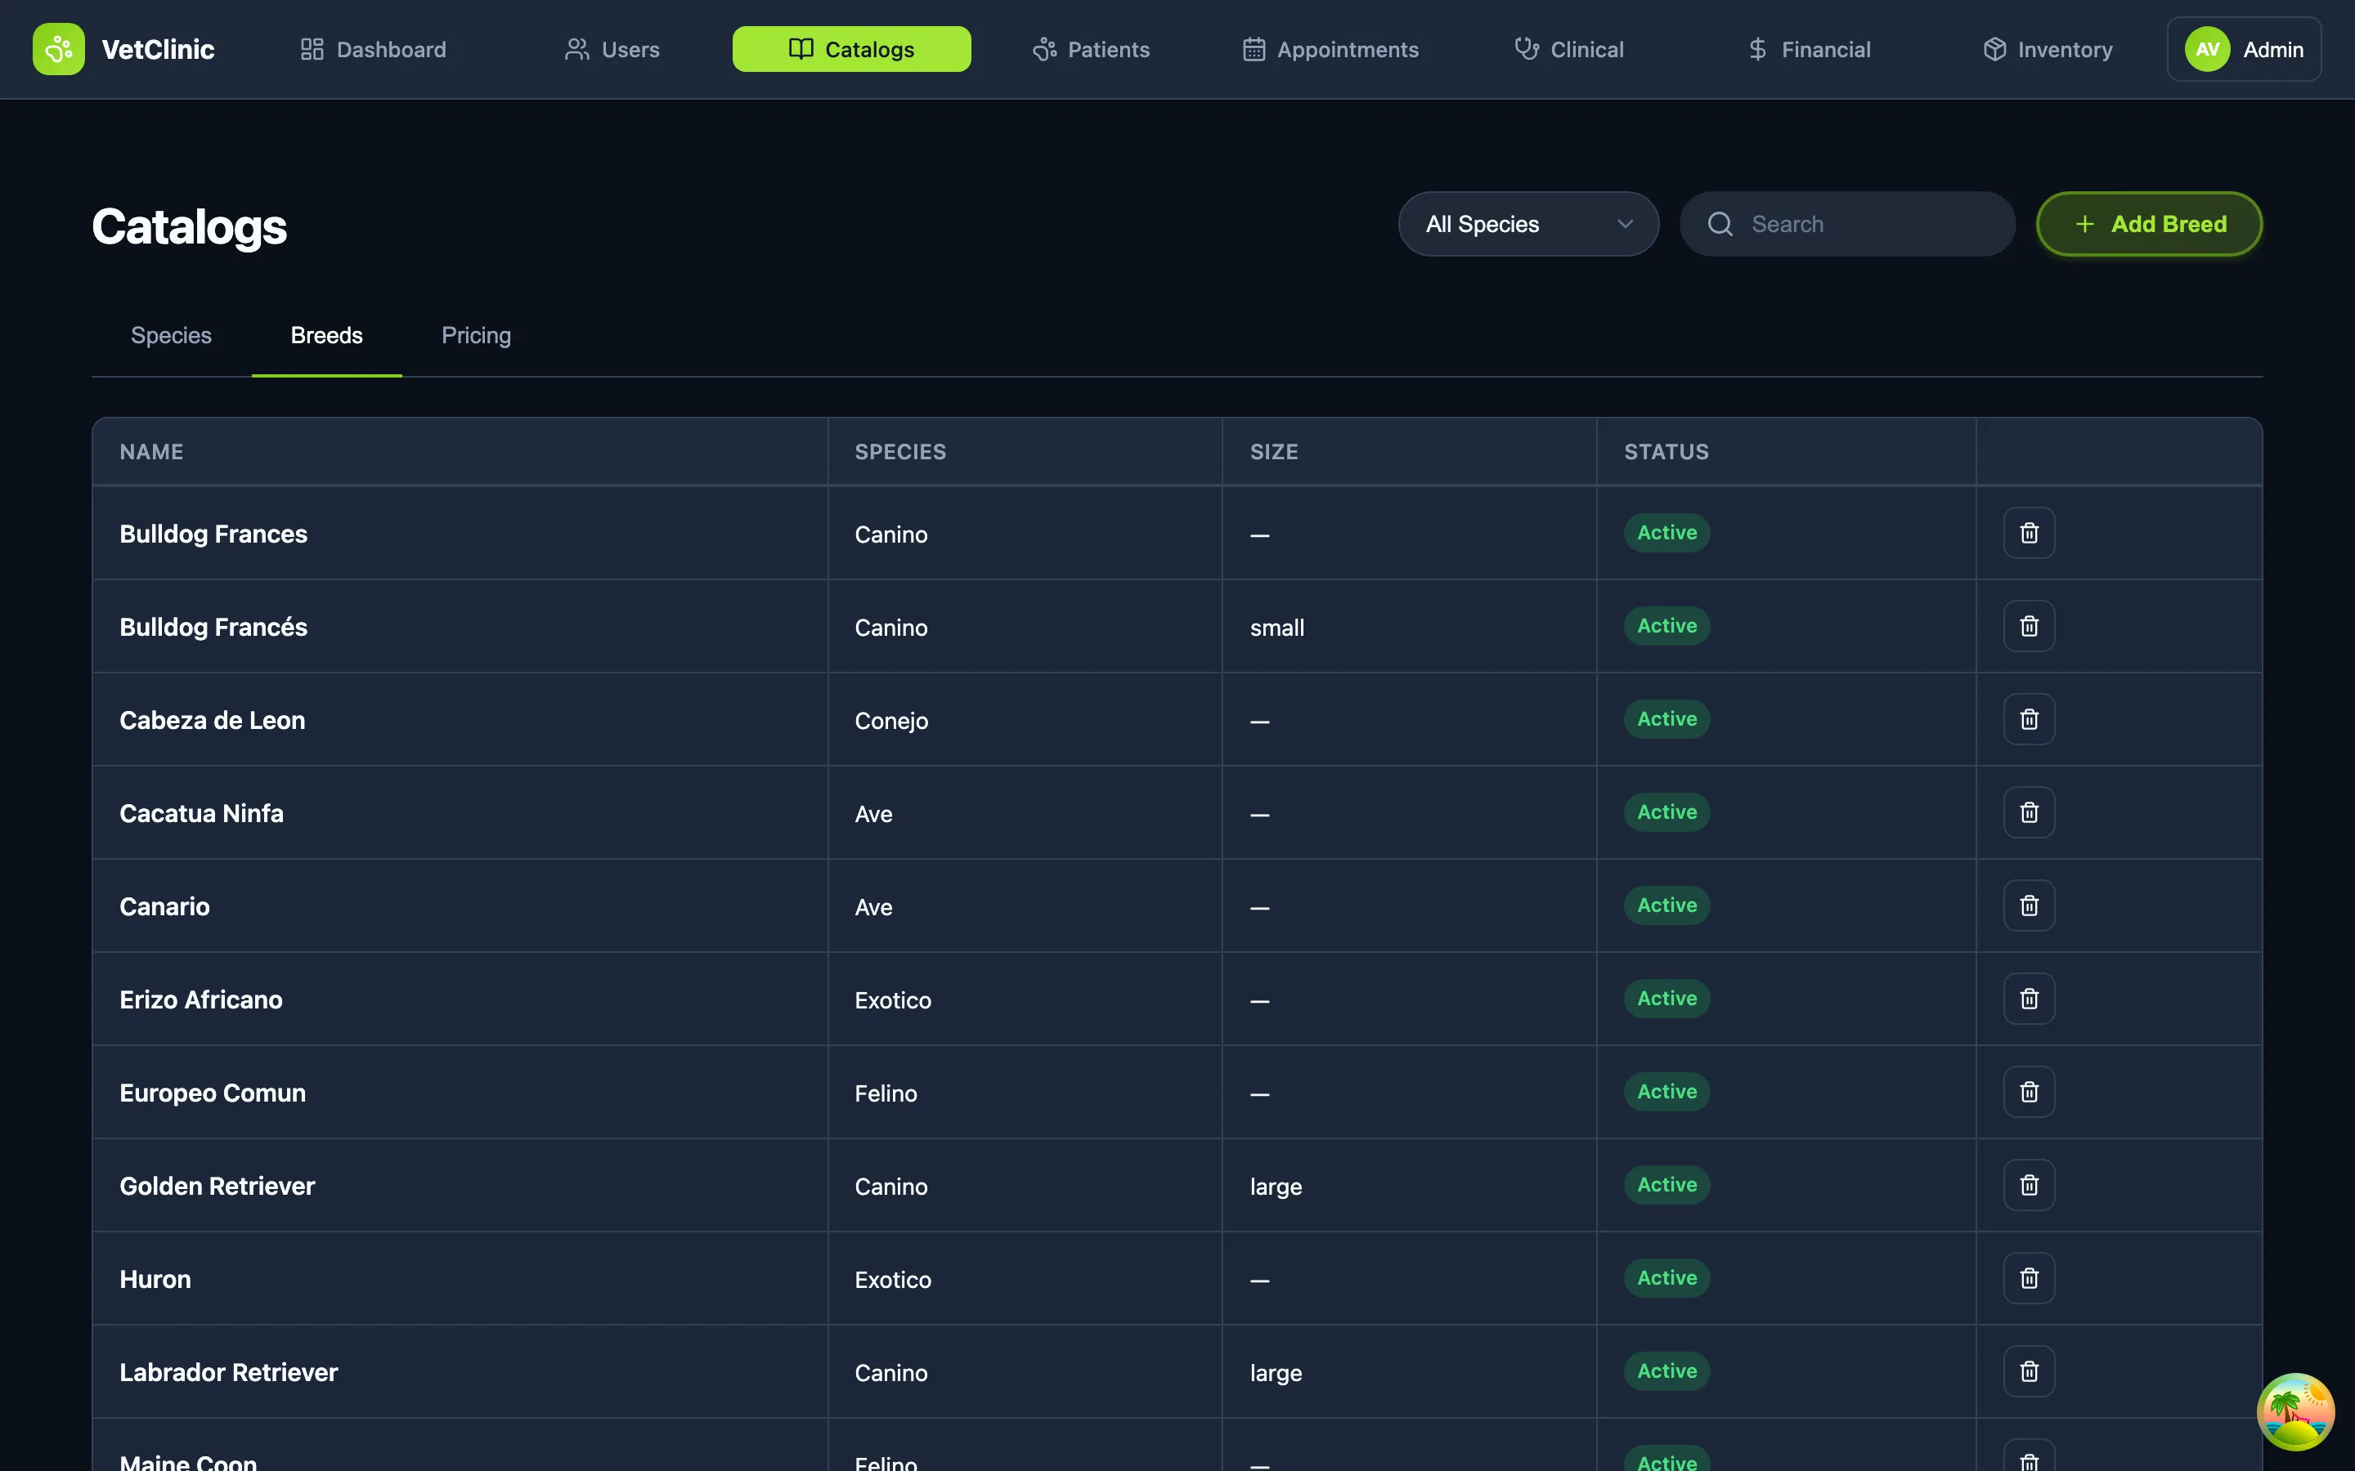Remove Erizo Africano using its trash icon
2355x1471 pixels.
coord(2028,999)
